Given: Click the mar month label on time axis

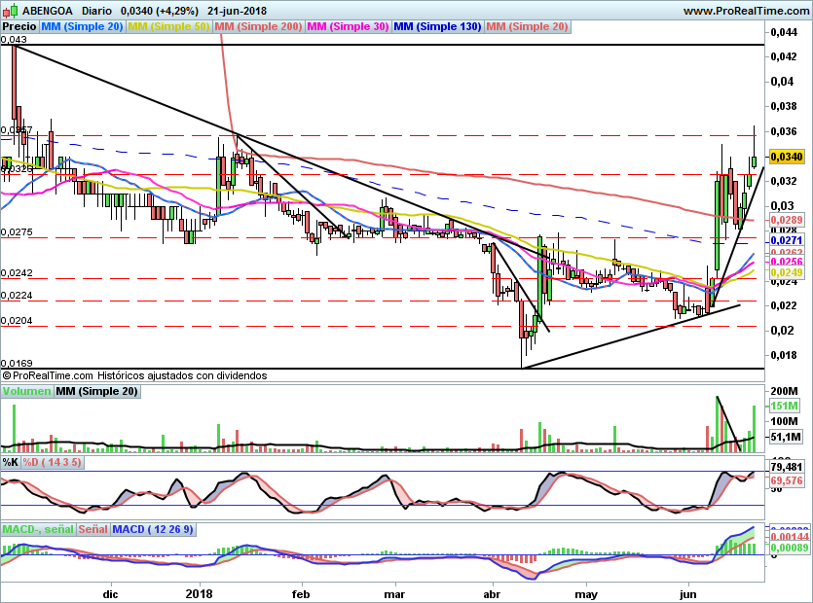Looking at the screenshot, I should click(394, 594).
